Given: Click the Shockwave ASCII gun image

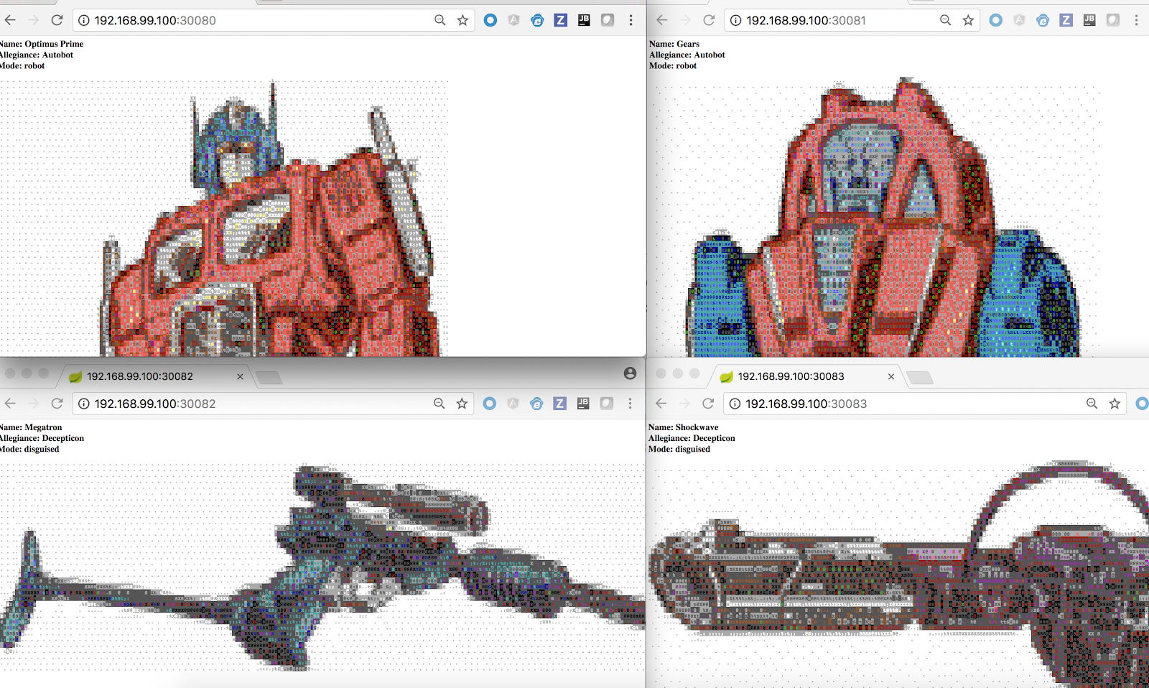Looking at the screenshot, I should [898, 573].
